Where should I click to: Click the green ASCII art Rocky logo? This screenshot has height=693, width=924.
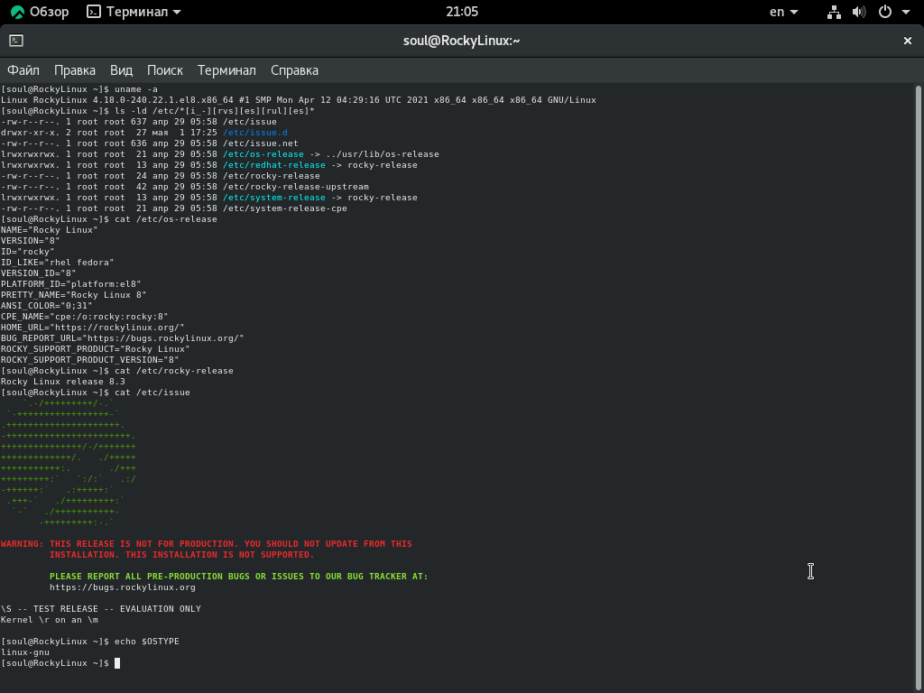(69, 463)
